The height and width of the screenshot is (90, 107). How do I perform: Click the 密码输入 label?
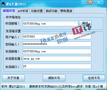[x=12, y=44]
